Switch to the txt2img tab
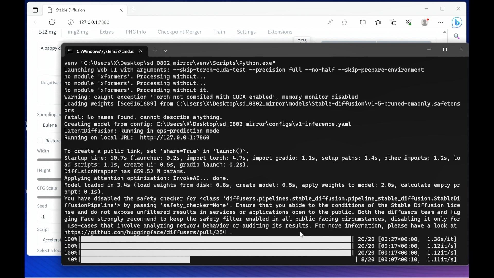Screen dimensions: 494x278 click(x=47, y=32)
